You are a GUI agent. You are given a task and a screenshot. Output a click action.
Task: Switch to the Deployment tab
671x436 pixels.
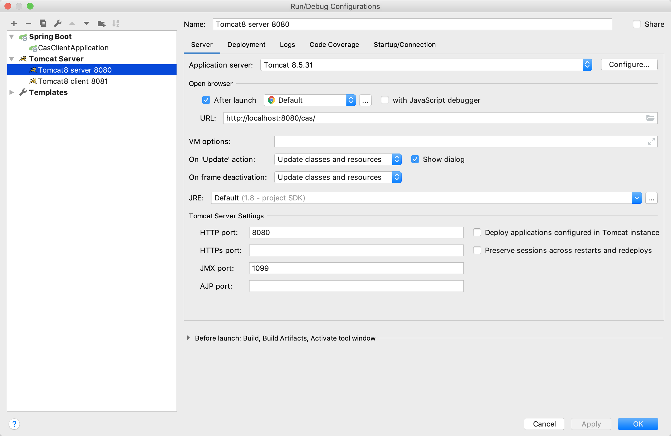pos(246,44)
